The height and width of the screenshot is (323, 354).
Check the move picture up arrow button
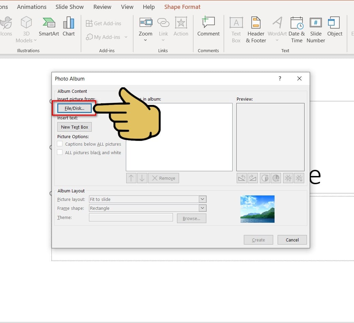point(131,178)
